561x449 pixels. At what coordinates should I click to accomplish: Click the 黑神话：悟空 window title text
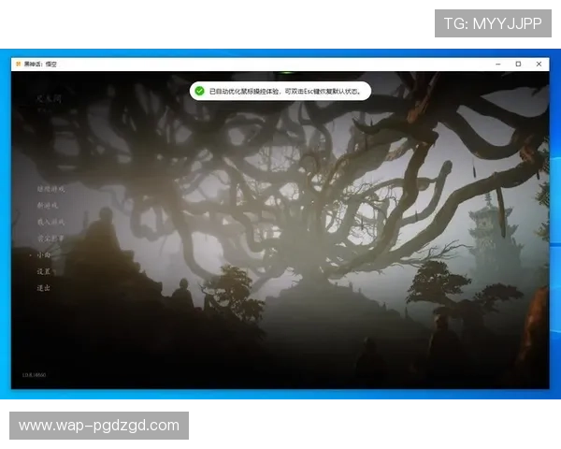tap(40, 65)
